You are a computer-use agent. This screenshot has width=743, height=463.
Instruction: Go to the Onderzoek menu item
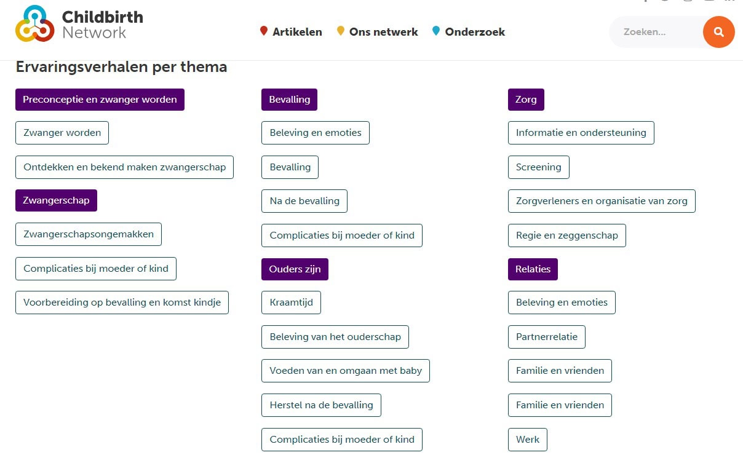pos(475,32)
